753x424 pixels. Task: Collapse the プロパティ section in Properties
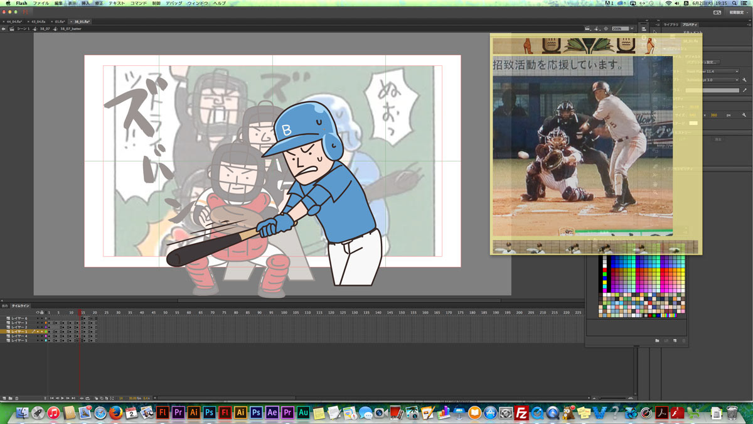click(665, 99)
